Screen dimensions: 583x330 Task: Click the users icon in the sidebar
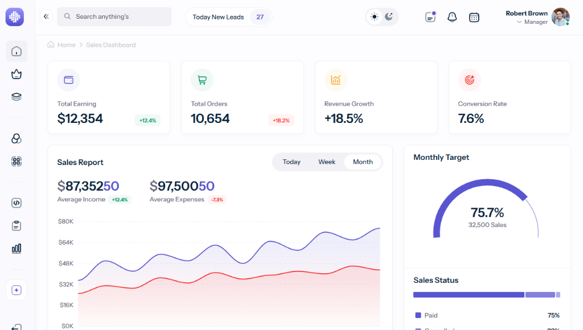pyautogui.click(x=16, y=138)
